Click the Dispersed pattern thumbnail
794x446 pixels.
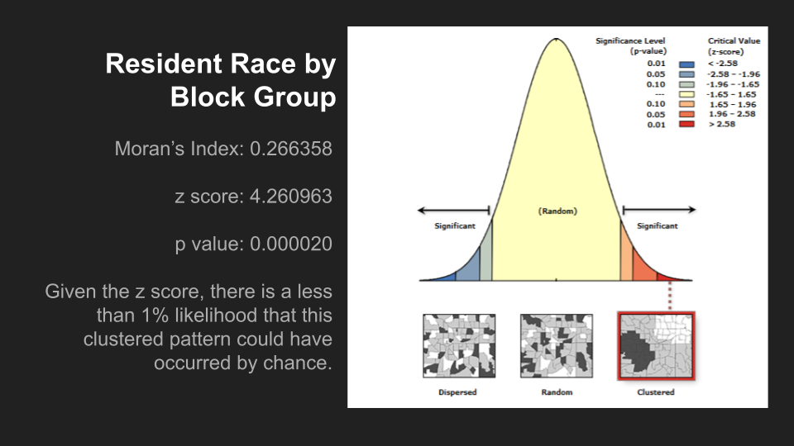click(x=459, y=346)
